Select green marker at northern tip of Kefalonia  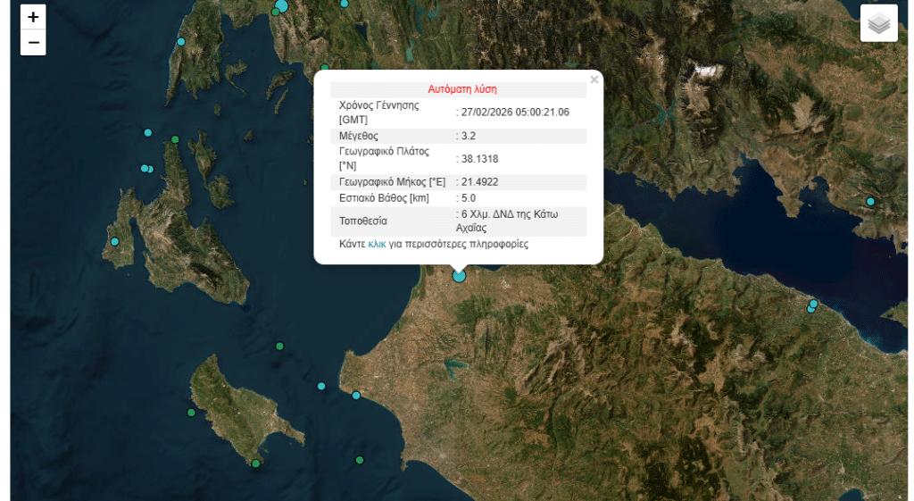coord(175,139)
